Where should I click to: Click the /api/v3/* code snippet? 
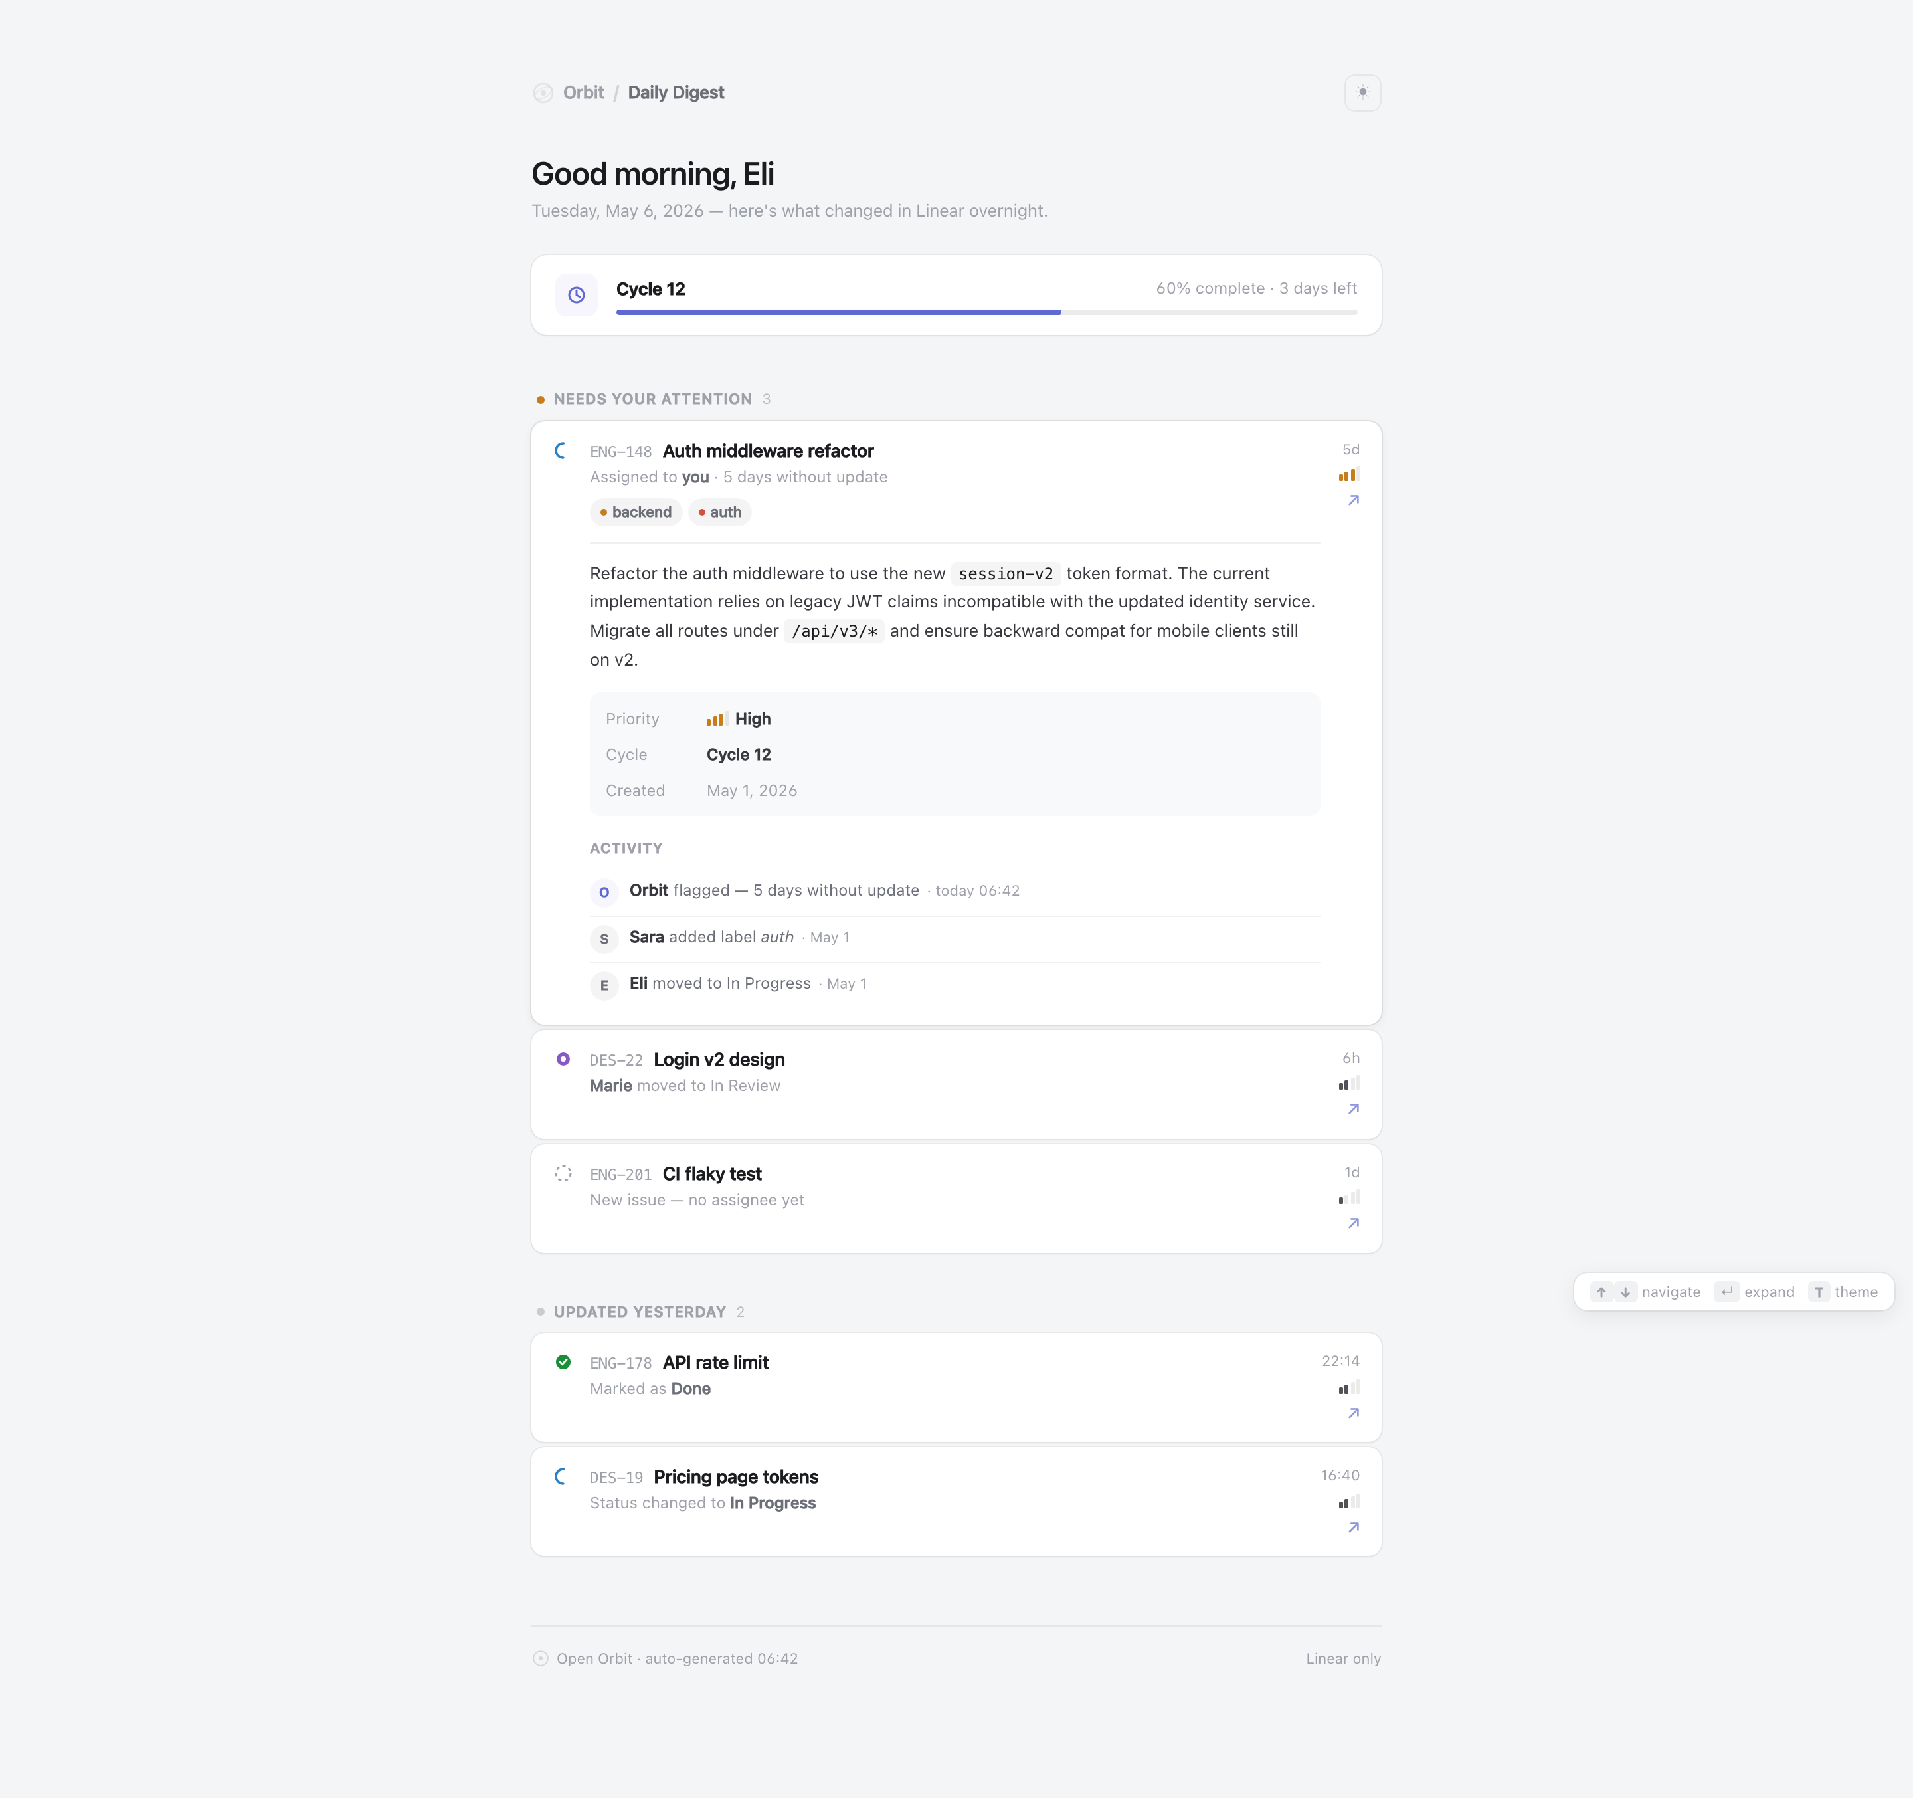click(834, 631)
